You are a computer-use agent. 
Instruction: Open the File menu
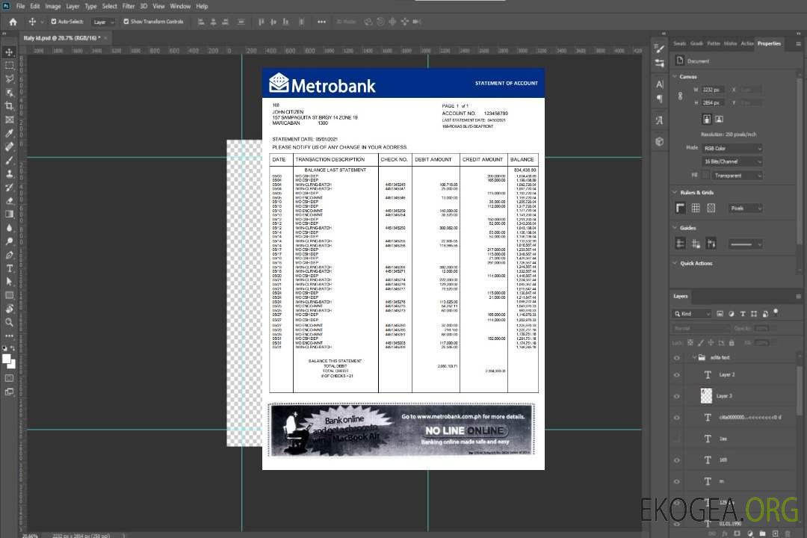[x=21, y=6]
